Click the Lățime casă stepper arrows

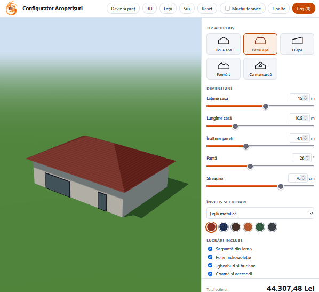[x=305, y=98]
